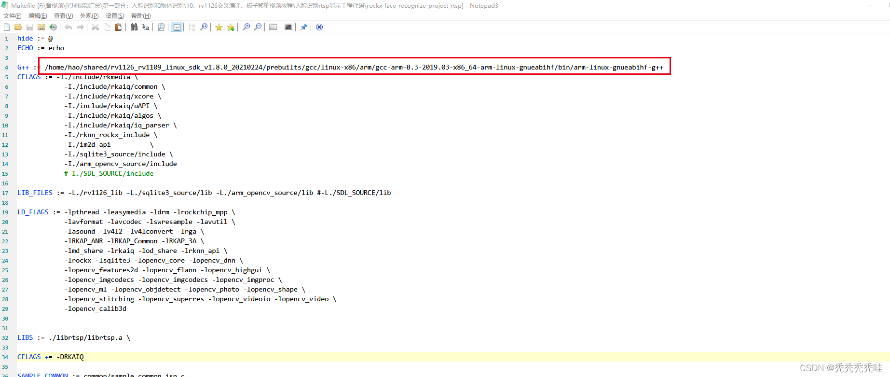890x377 pixels.
Task: Click line number 30 in the margin
Action: [5, 318]
